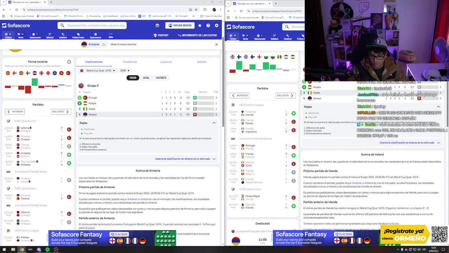The width and height of the screenshot is (449, 253).
Task: Open File Explorer from the taskbar
Action: click(13, 249)
